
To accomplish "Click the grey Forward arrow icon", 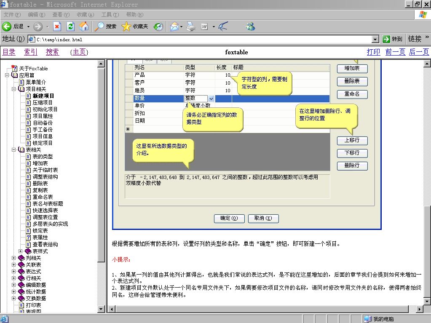I will [x=38, y=27].
